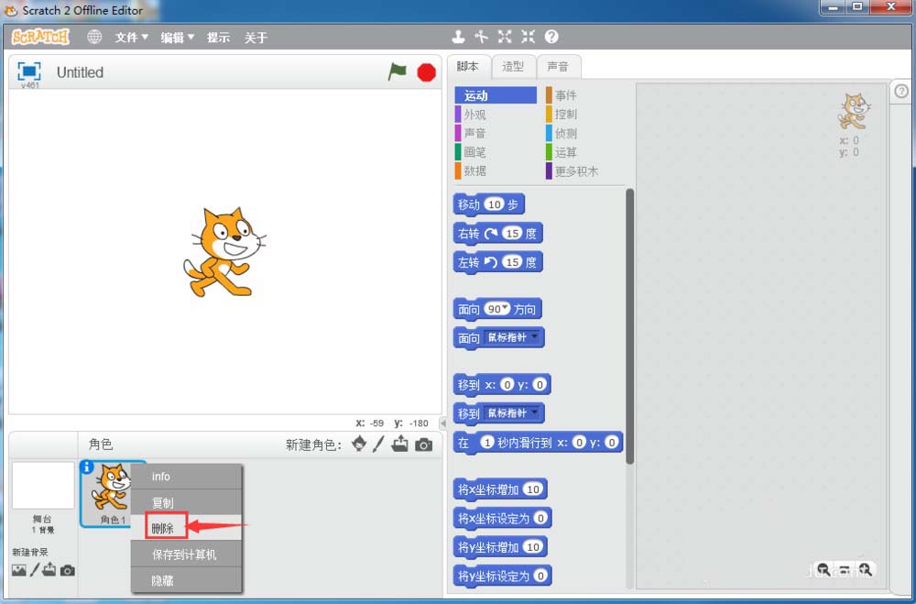Click the Untitled project name
This screenshot has height=604, width=916.
point(80,72)
